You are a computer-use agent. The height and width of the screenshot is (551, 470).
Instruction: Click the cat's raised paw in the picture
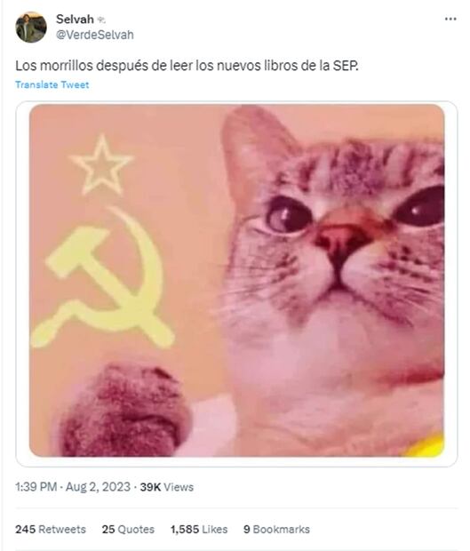124,410
